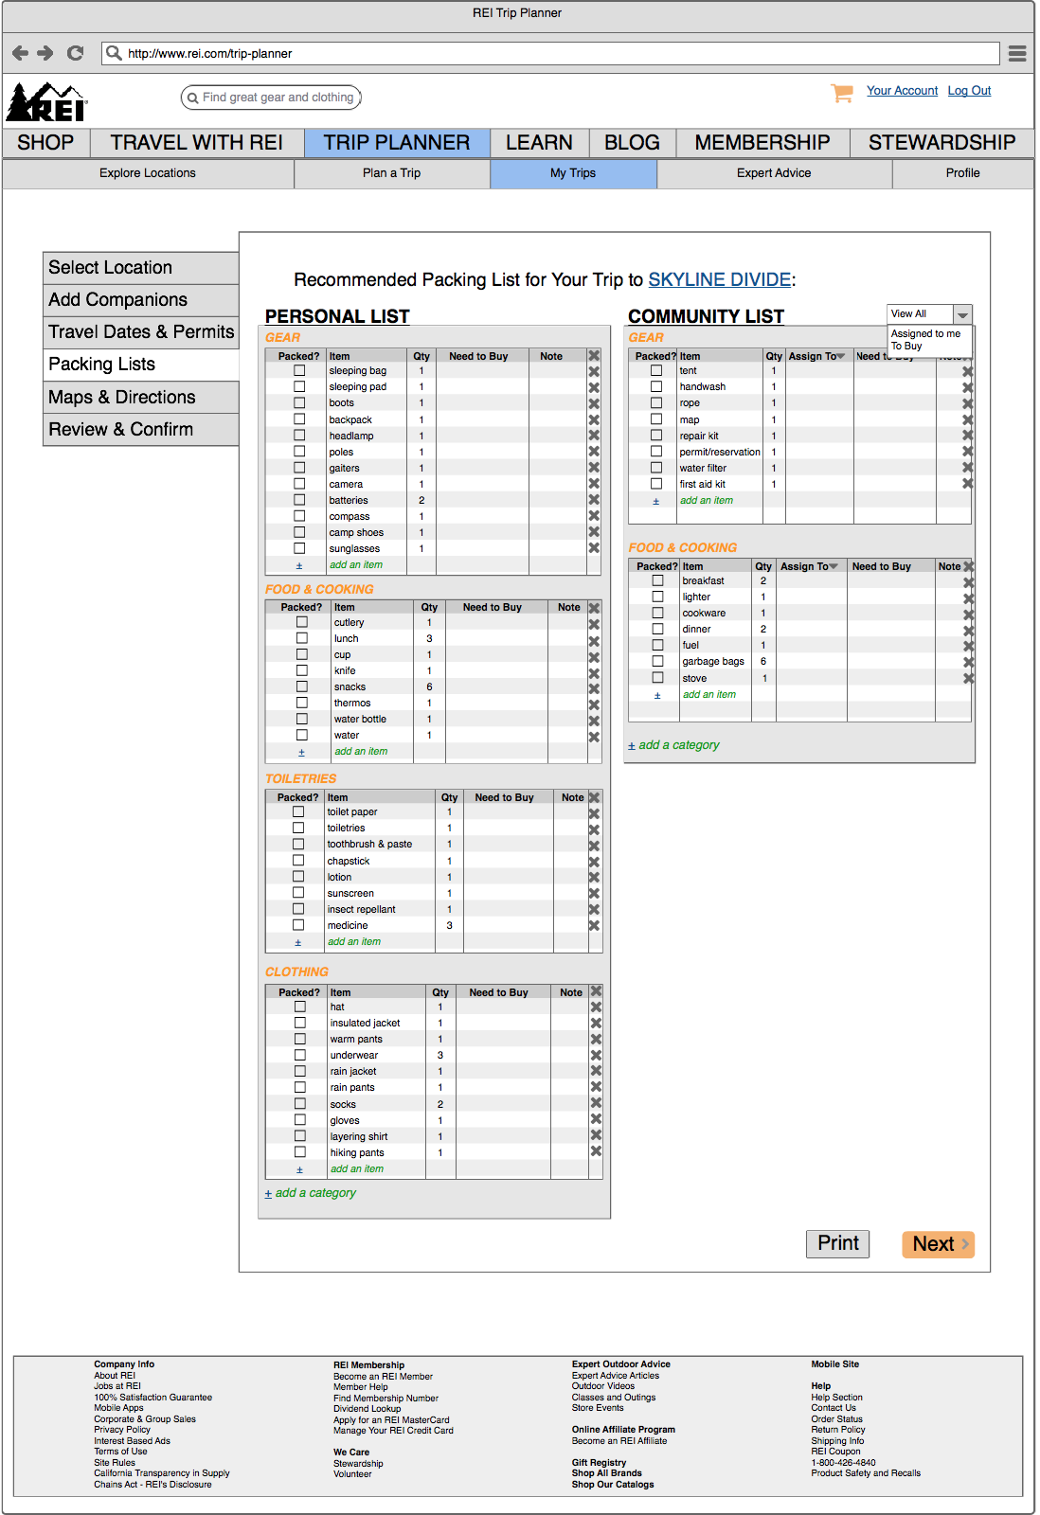1040x1515 pixels.
Task: Click the quantity cell for batteries
Action: point(421,500)
